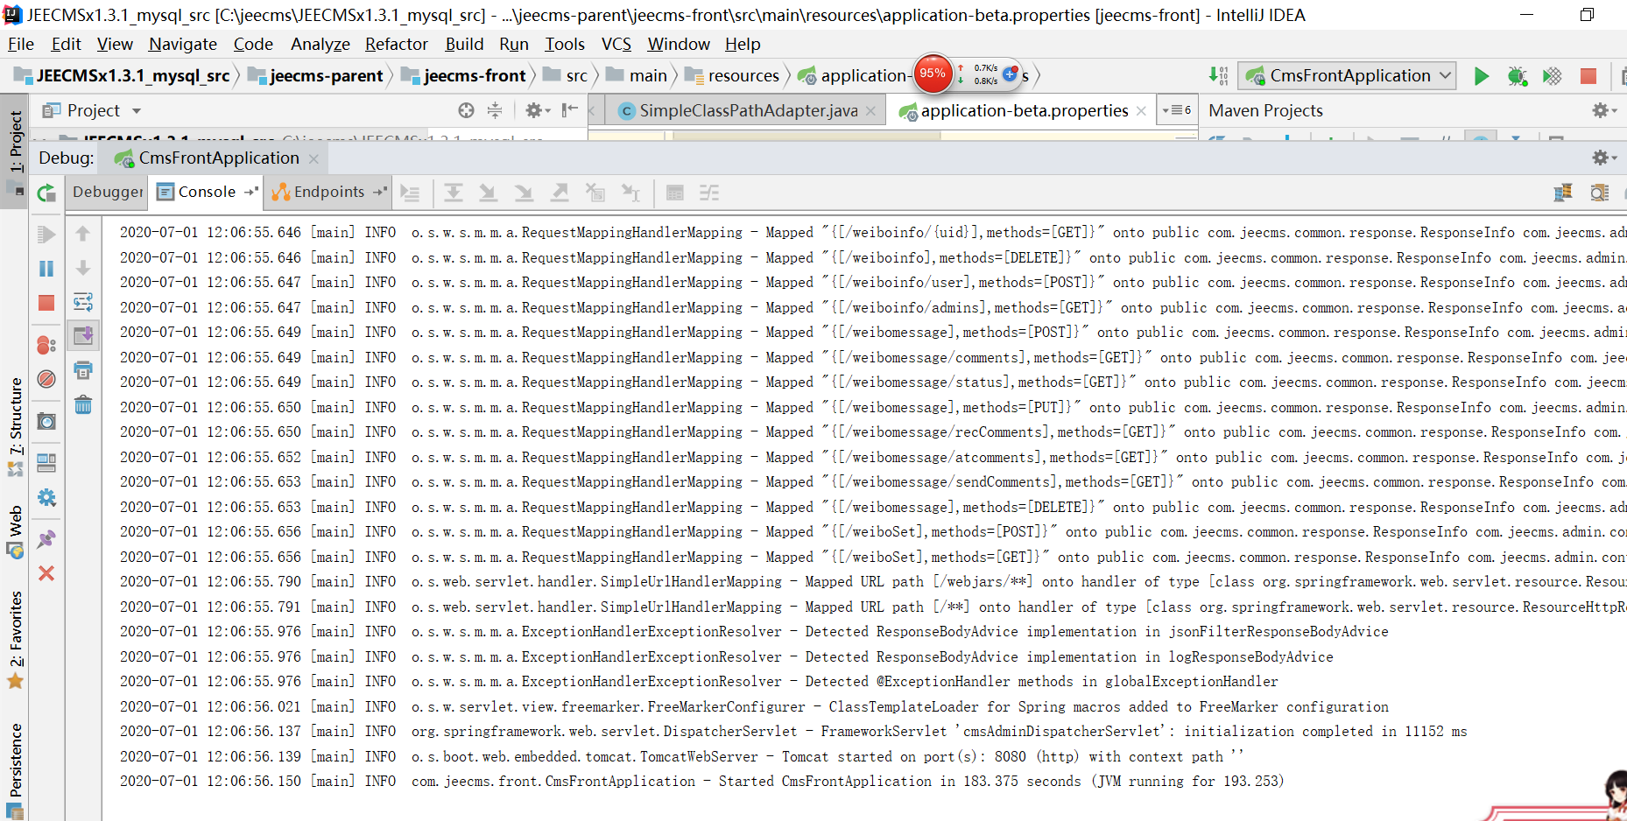Viewport: 1627px width, 821px height.
Task: Rerun CmsFrontApplication in the Debug panel
Action: click(x=46, y=193)
